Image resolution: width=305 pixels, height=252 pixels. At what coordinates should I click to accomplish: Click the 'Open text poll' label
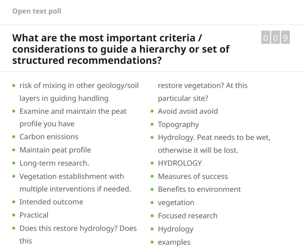[x=37, y=11]
